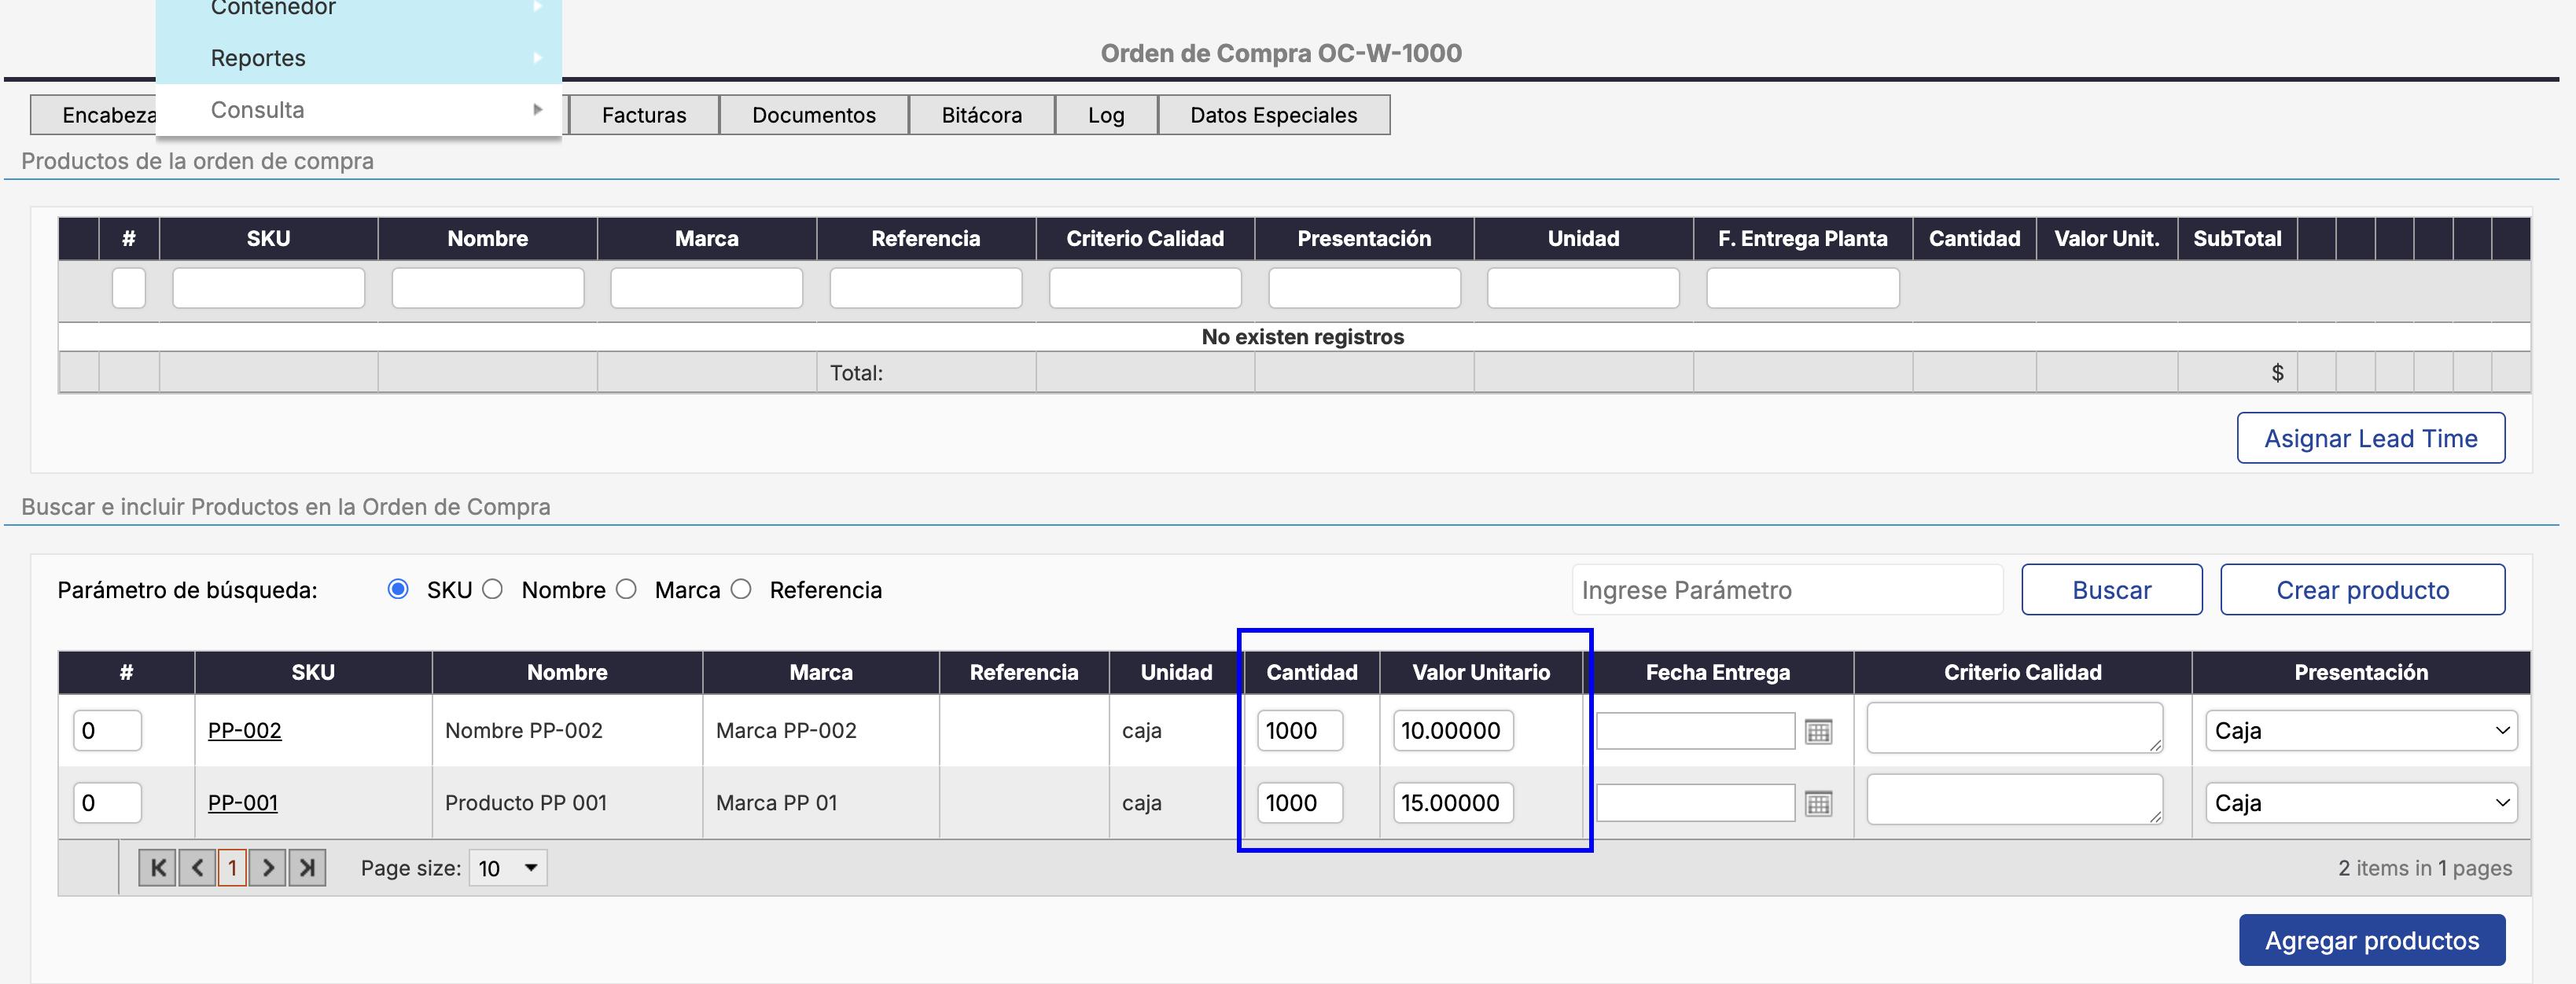Click Agregar productos button
2576x984 pixels.
2371,941
